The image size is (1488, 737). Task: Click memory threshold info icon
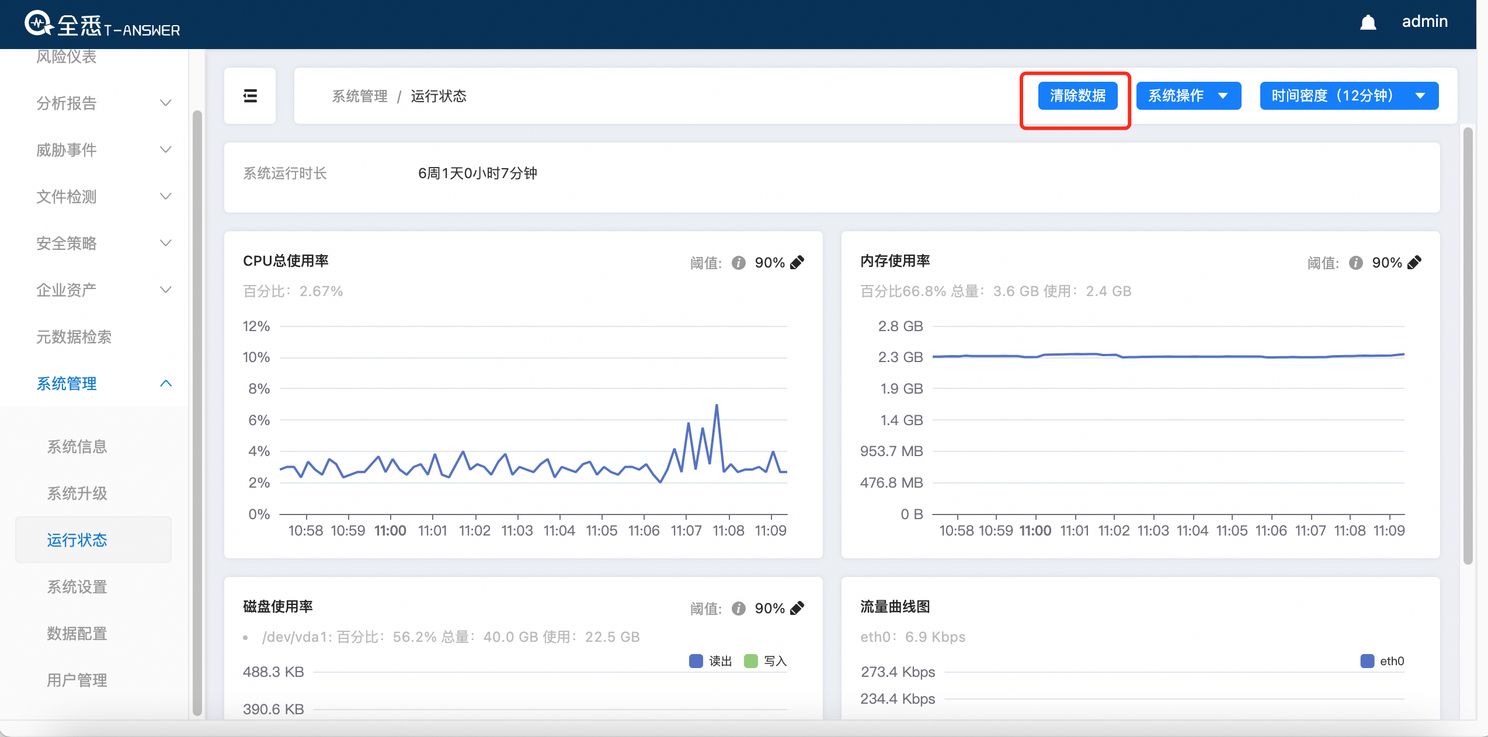click(1356, 263)
